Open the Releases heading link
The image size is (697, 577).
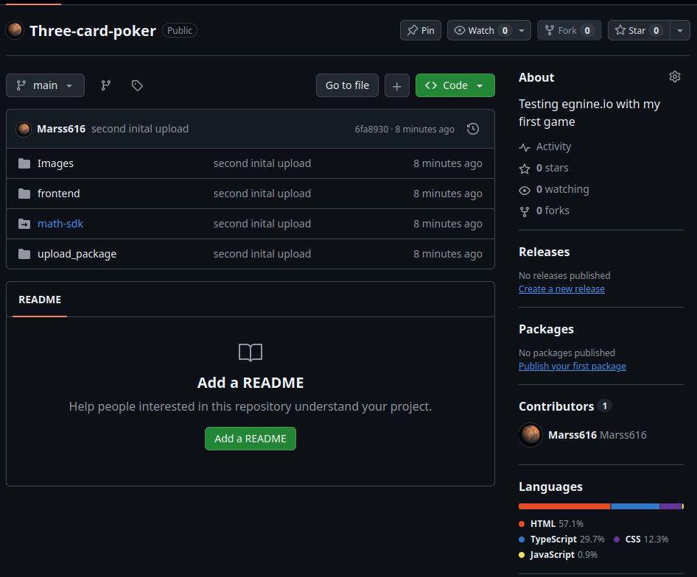pos(544,252)
